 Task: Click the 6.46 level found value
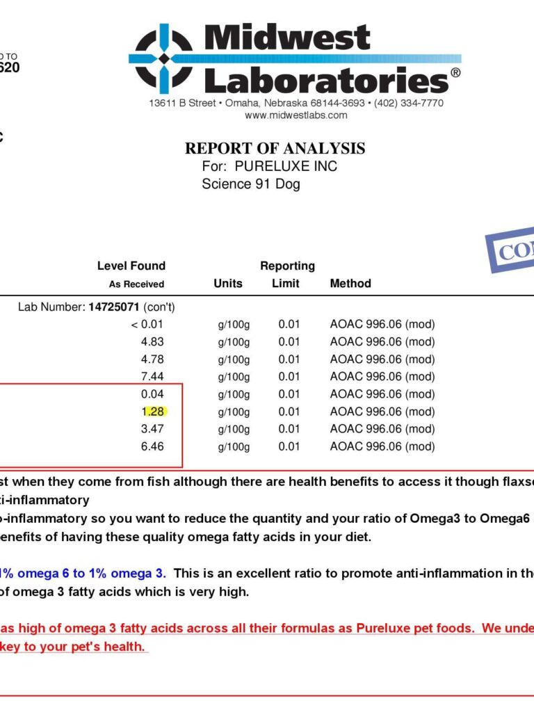[x=152, y=446]
